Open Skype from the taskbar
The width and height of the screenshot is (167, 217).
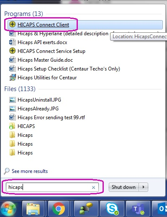[x=112, y=209]
